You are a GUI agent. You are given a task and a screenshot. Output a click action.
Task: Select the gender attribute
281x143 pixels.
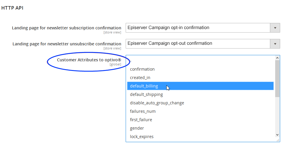click(137, 128)
